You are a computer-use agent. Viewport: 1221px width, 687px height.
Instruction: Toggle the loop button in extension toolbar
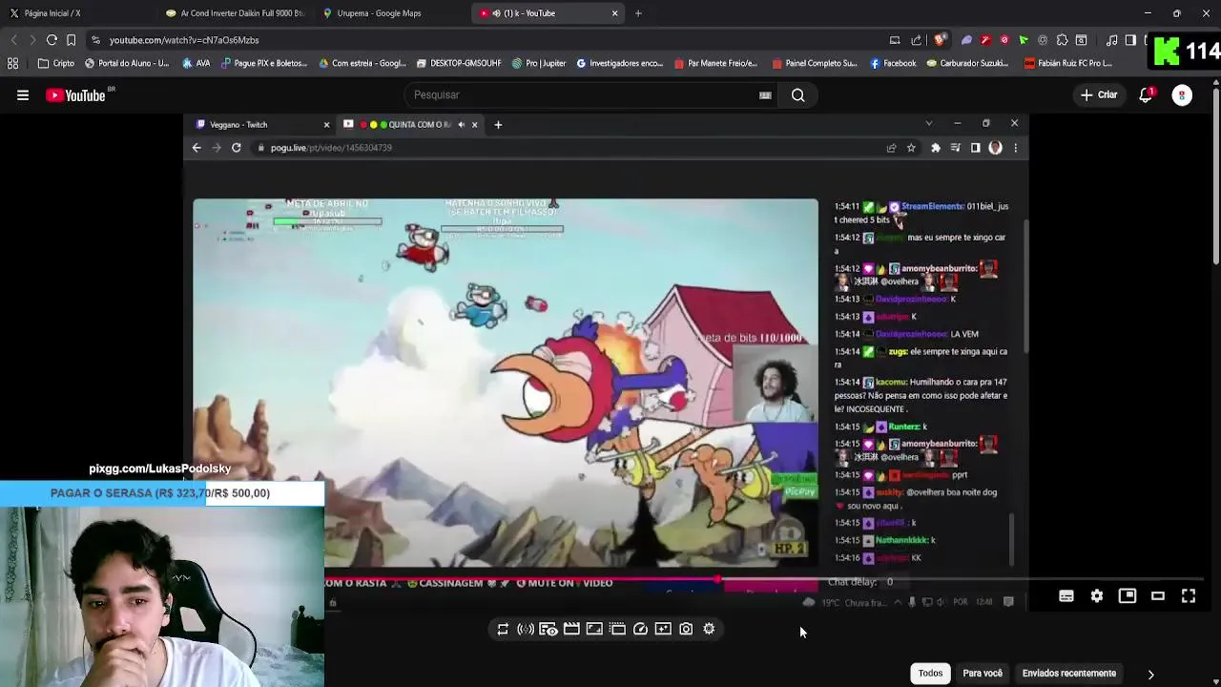tap(503, 629)
